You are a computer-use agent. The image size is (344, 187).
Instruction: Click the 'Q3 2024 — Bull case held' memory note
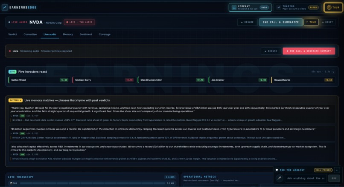point(147,120)
